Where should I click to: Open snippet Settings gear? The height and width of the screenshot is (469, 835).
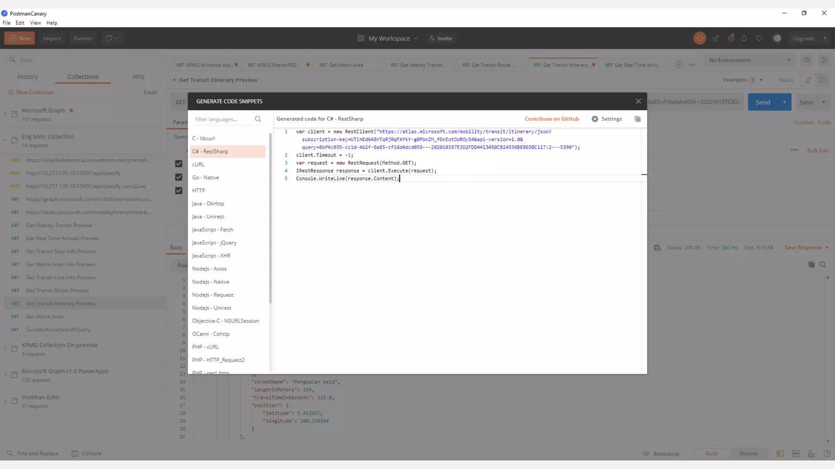[595, 119]
